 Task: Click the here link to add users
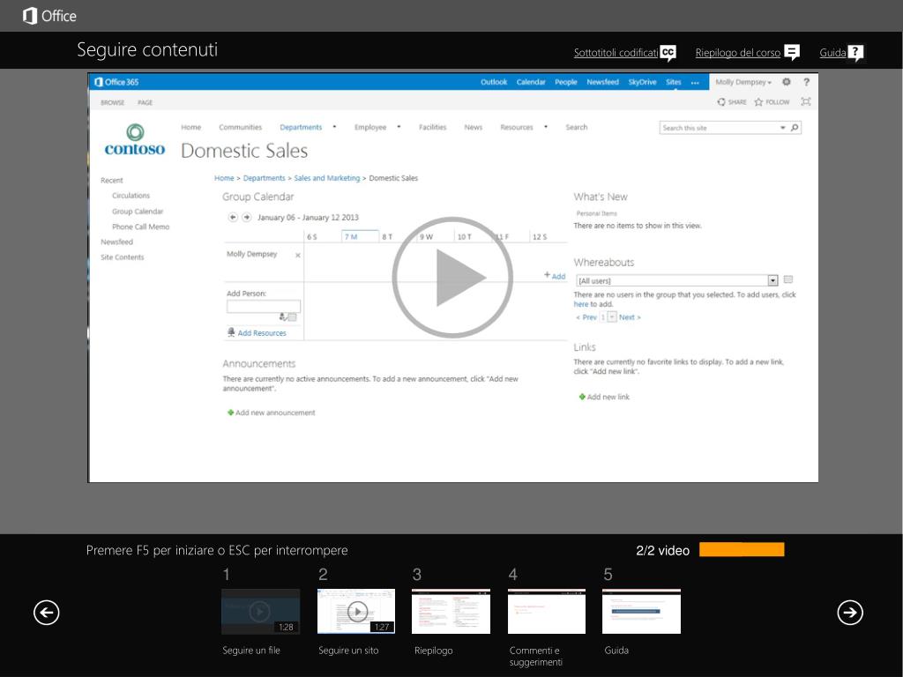click(580, 304)
